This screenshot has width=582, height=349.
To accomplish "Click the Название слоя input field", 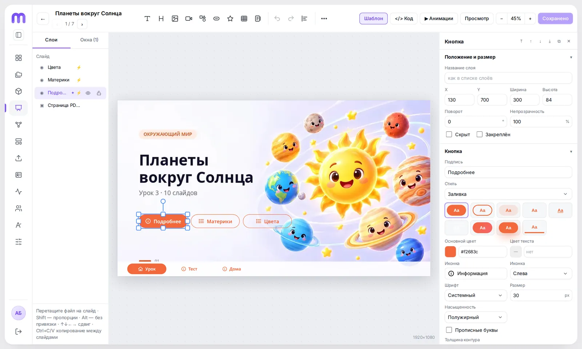I will [x=508, y=78].
